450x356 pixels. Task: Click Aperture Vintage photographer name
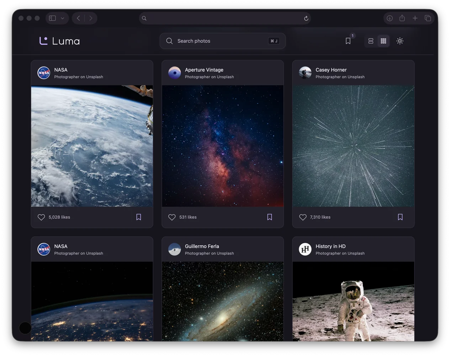coord(204,70)
